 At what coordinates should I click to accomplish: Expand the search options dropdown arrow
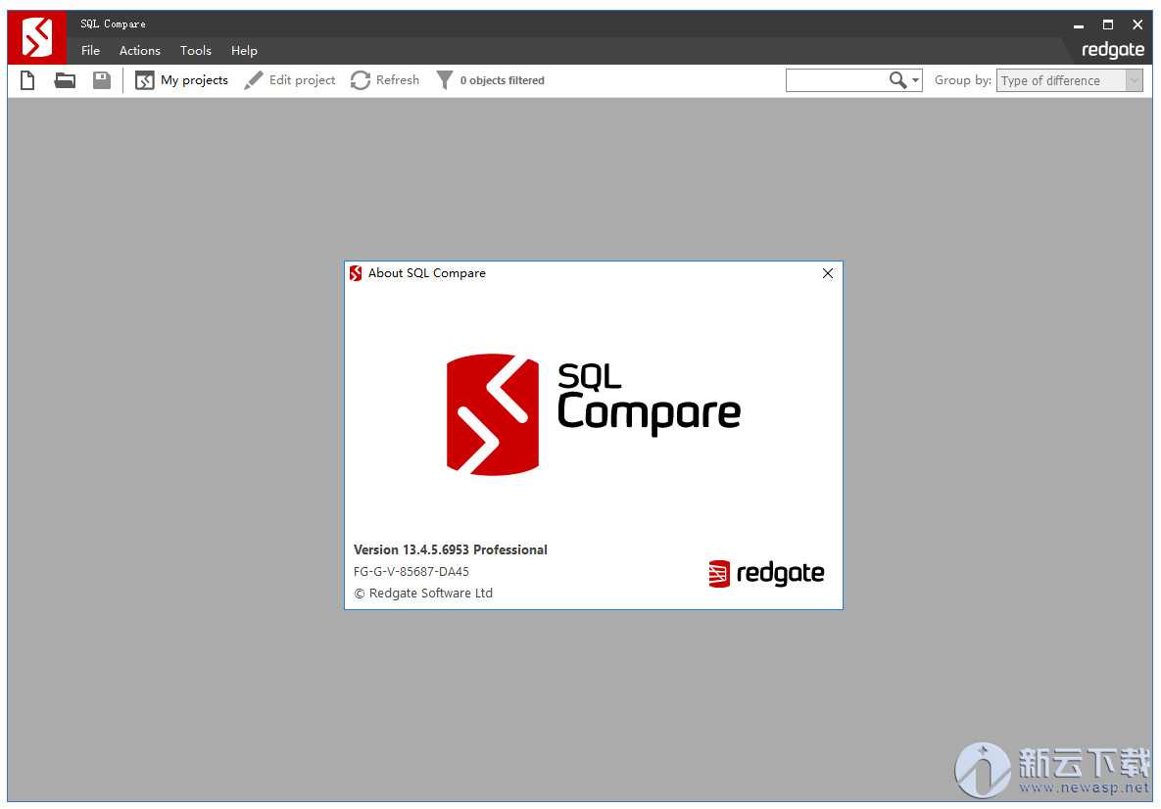(916, 81)
